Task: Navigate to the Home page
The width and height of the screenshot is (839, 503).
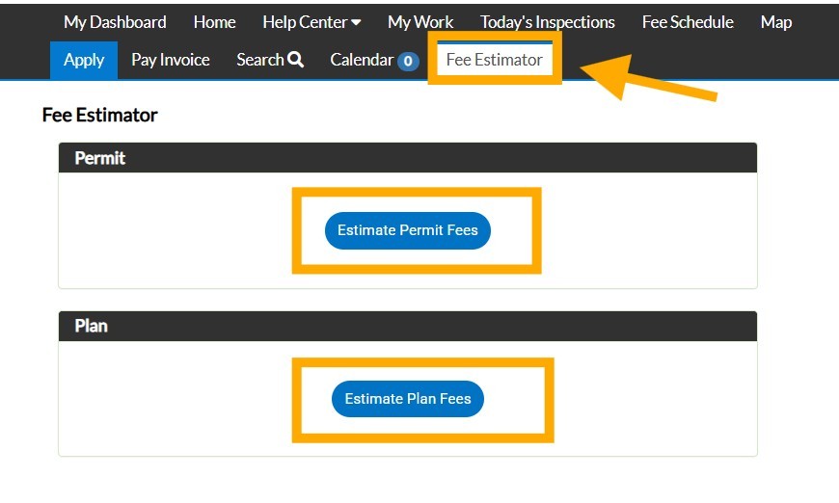Action: (x=214, y=22)
